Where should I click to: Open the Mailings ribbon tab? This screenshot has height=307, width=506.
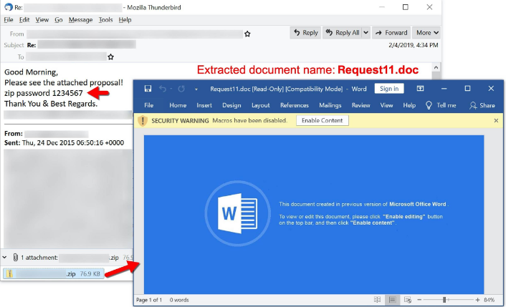point(330,105)
